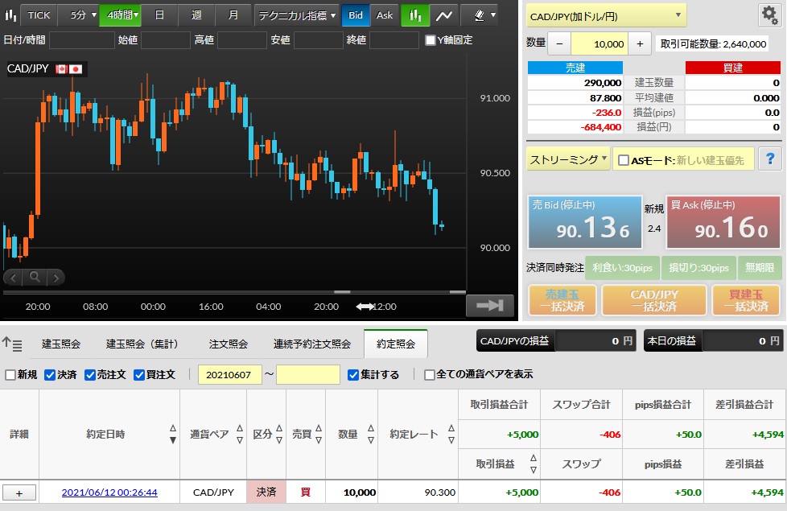This screenshot has width=787, height=511.
Task: Select 週 weekly timeframe
Action: pos(196,15)
